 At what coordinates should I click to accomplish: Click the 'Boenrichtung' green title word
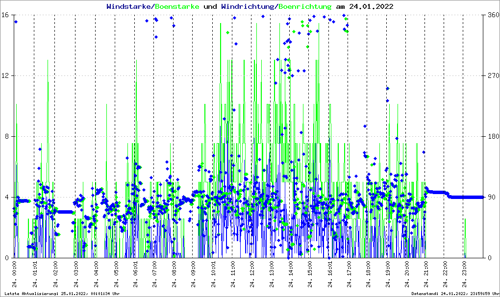point(305,6)
